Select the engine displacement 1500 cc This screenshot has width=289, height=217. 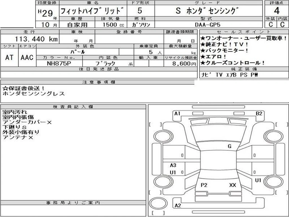click(x=113, y=25)
